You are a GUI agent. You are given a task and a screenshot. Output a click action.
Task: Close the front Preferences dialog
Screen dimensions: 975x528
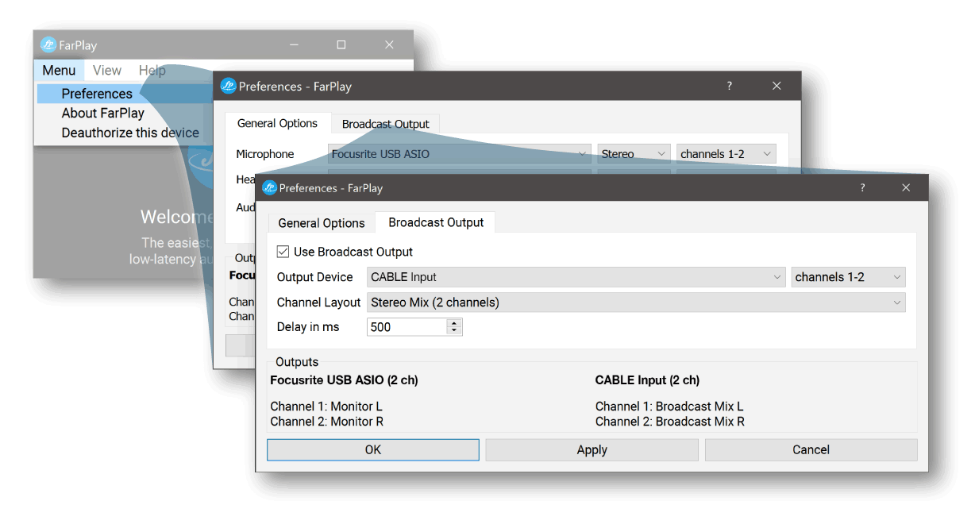click(x=906, y=188)
